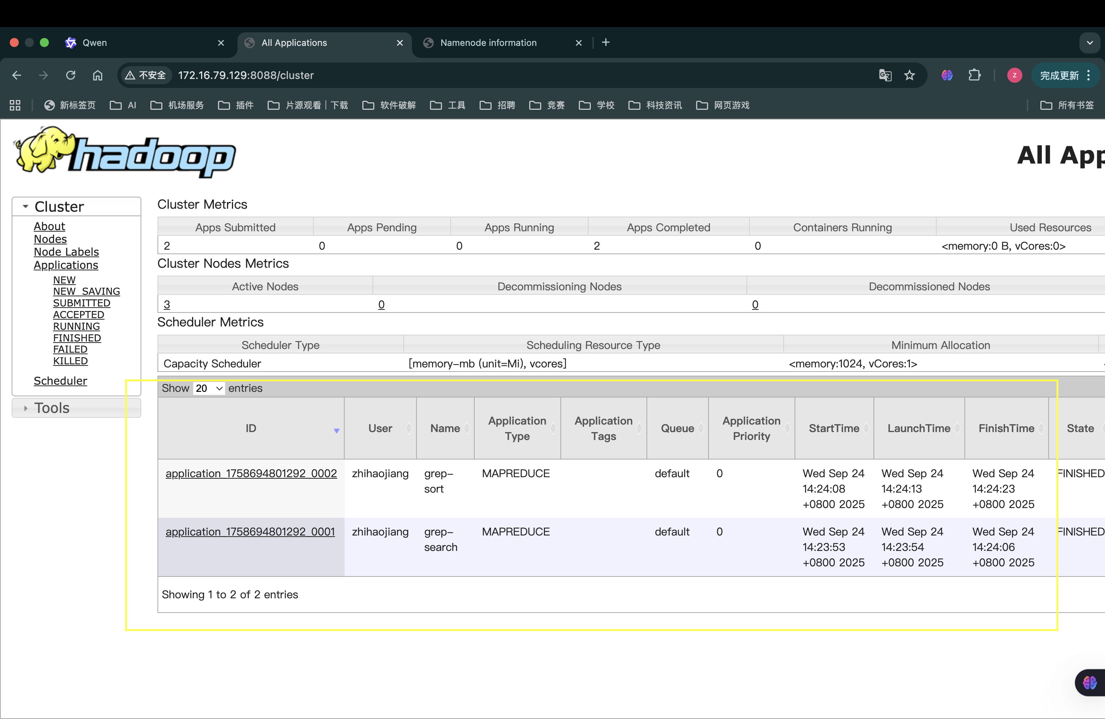Open the 片源观看｜下载 bookmarks folder
The image size is (1105, 719).
[x=308, y=105]
